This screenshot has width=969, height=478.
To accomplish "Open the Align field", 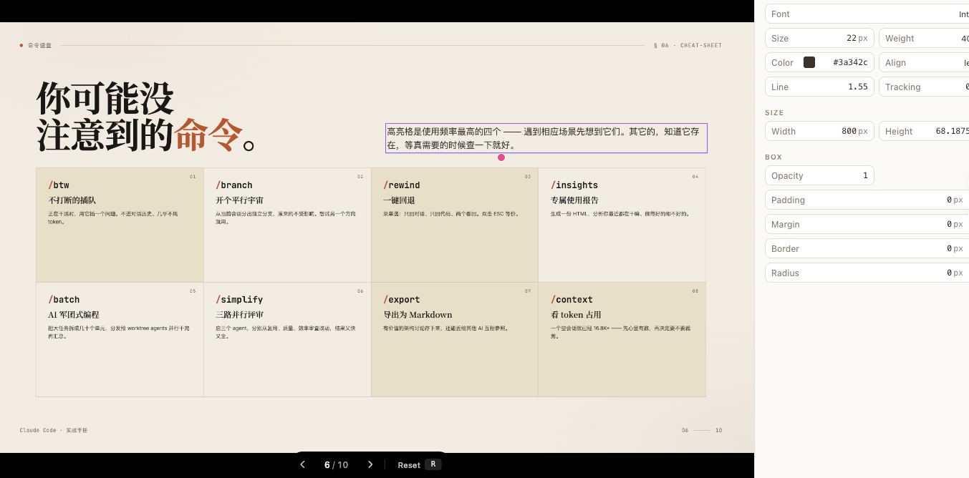I will coord(924,62).
